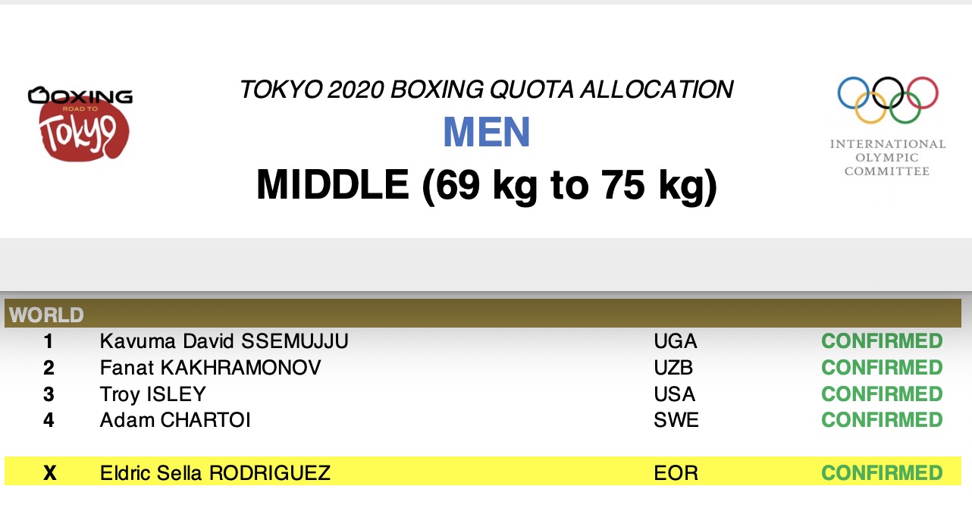Click the Boxing Road to Tokyo logo
Screen dimensions: 972x505
click(80, 124)
